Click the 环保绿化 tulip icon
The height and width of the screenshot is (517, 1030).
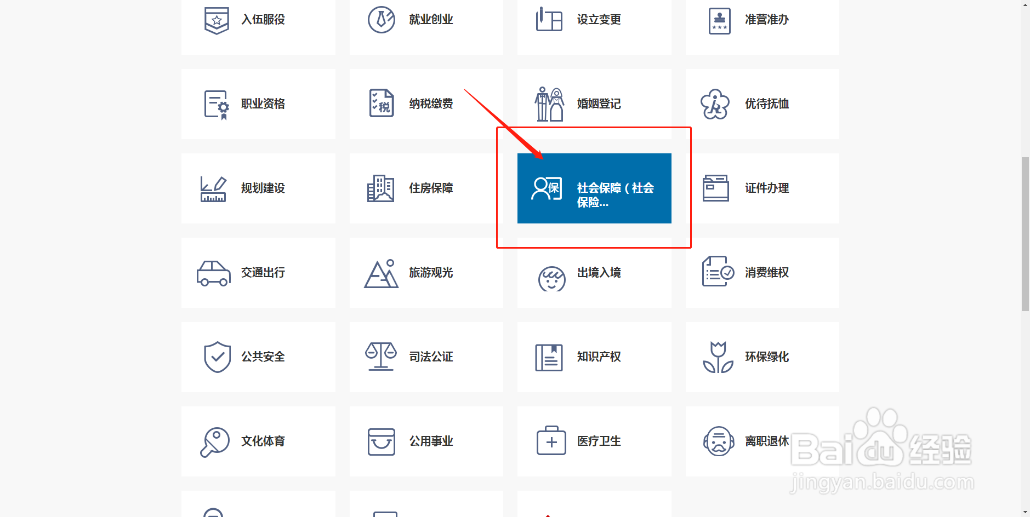point(718,357)
